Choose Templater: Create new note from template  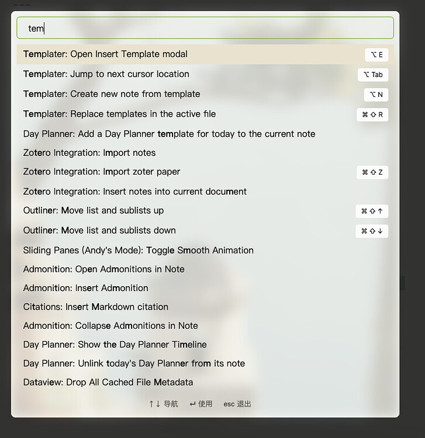[112, 94]
